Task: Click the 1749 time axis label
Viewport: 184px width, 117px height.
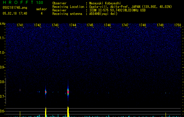Action: click(160, 25)
